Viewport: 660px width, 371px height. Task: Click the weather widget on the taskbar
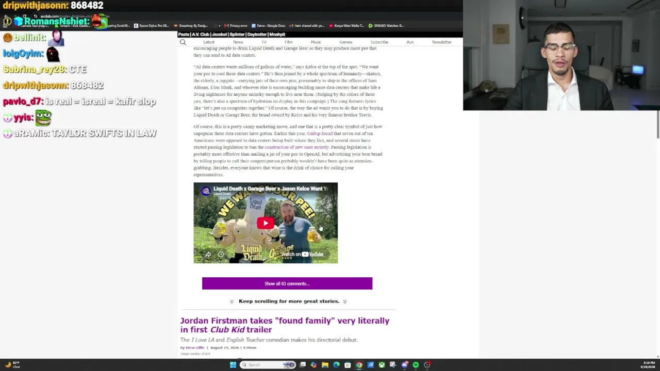pos(11,365)
